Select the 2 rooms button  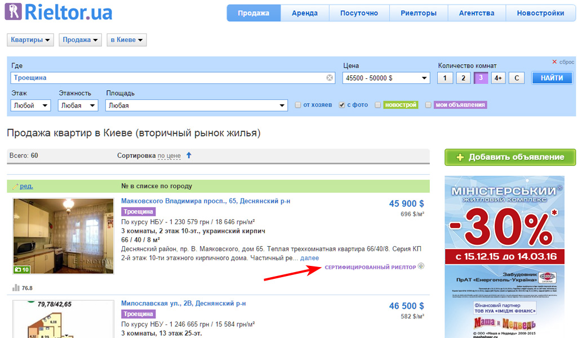[x=463, y=78]
